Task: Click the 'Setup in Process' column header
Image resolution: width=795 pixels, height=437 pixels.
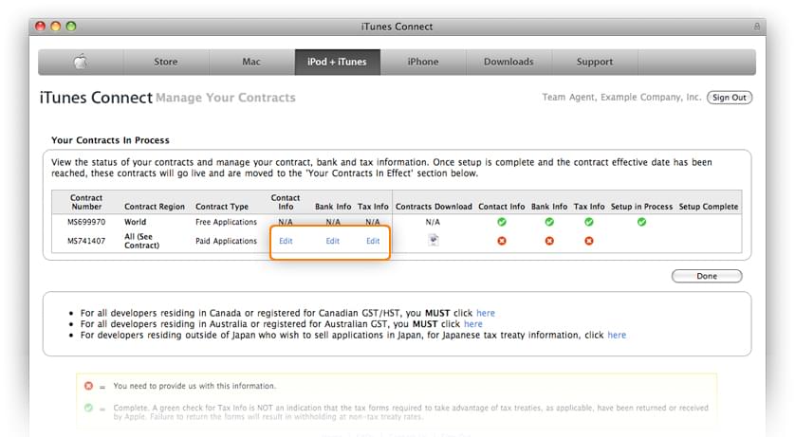Action: [641, 207]
